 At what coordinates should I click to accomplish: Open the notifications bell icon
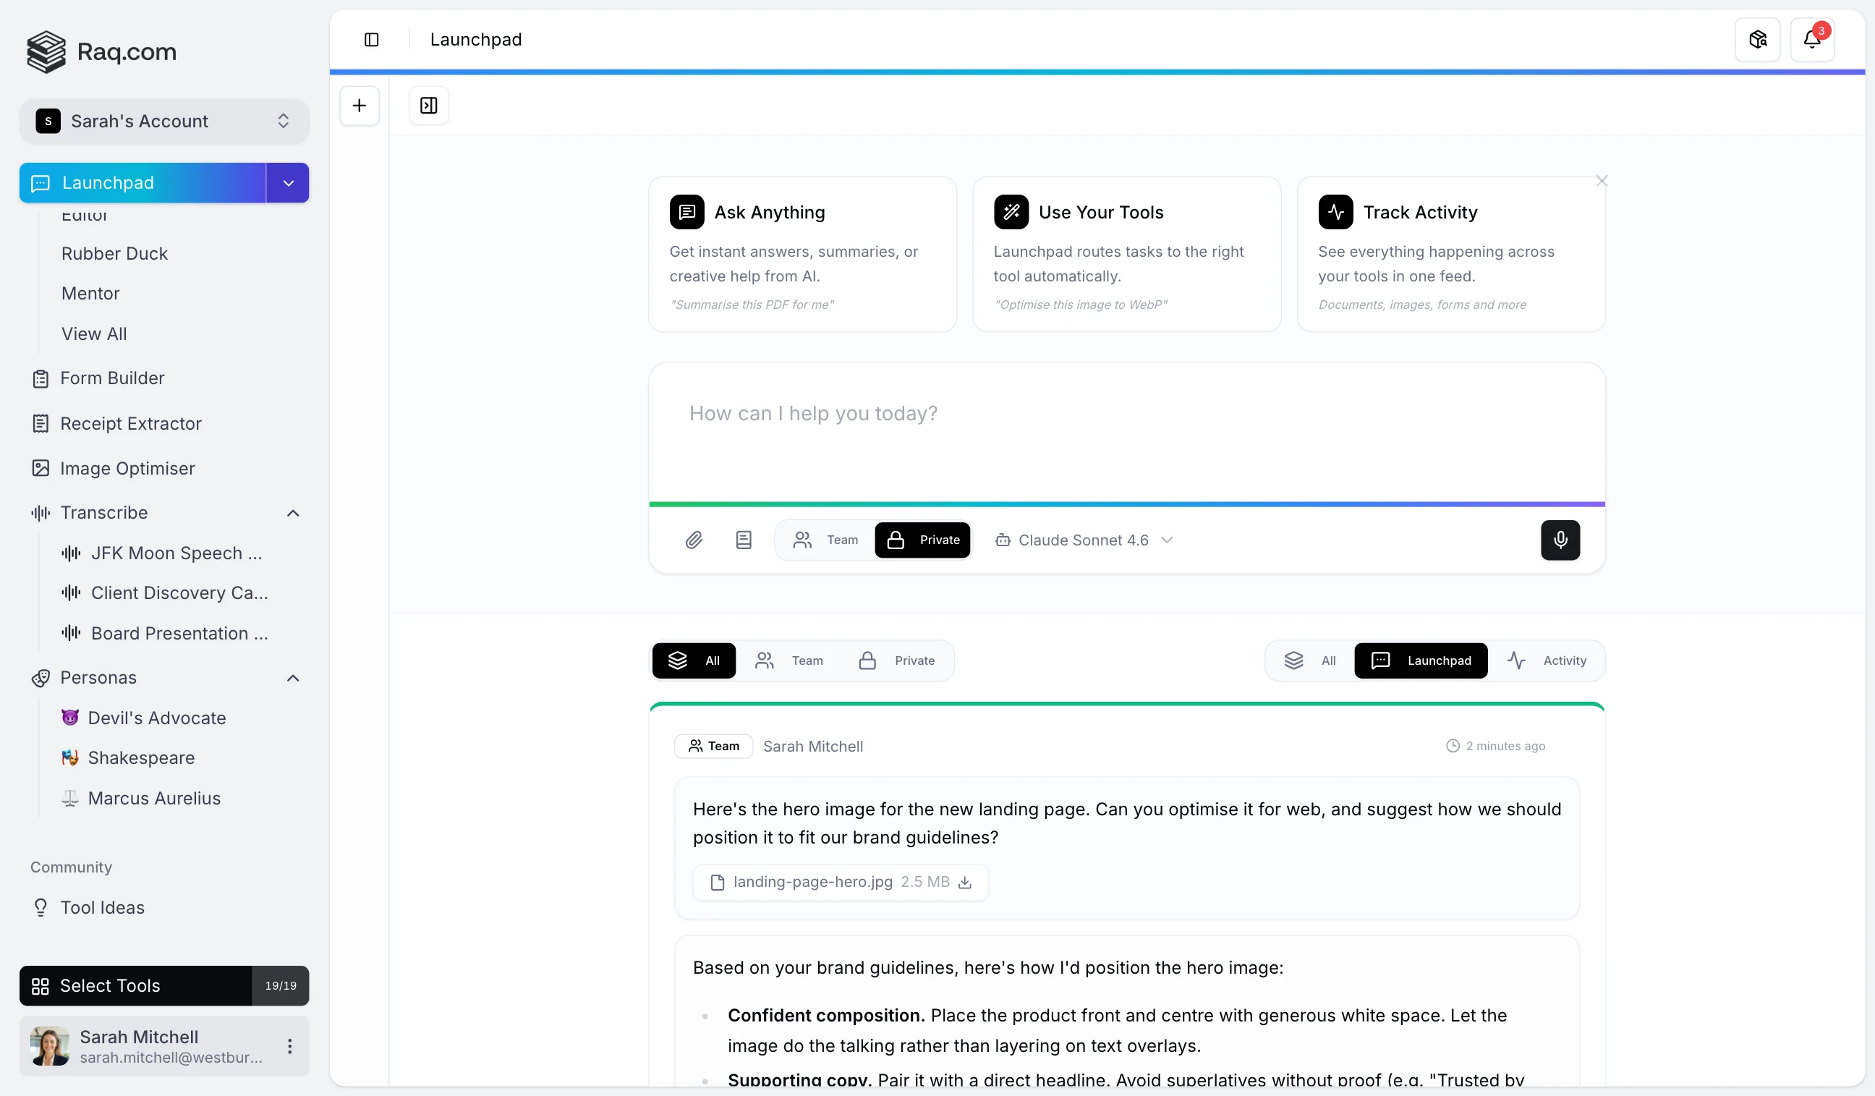(1812, 40)
